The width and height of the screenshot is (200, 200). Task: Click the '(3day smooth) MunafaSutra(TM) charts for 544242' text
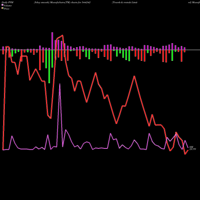62,2
